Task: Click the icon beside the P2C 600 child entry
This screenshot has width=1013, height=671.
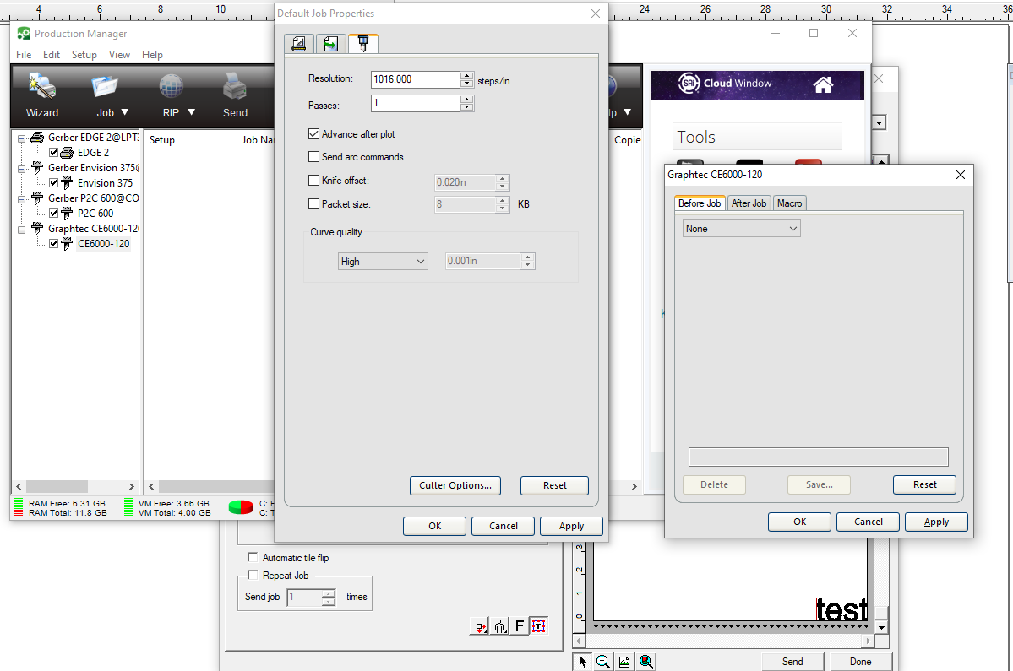Action: tap(67, 214)
